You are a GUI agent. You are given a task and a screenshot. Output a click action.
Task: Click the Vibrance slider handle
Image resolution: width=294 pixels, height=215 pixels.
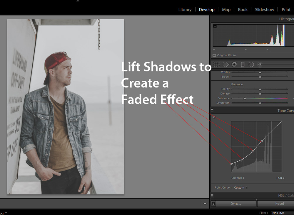245,99
